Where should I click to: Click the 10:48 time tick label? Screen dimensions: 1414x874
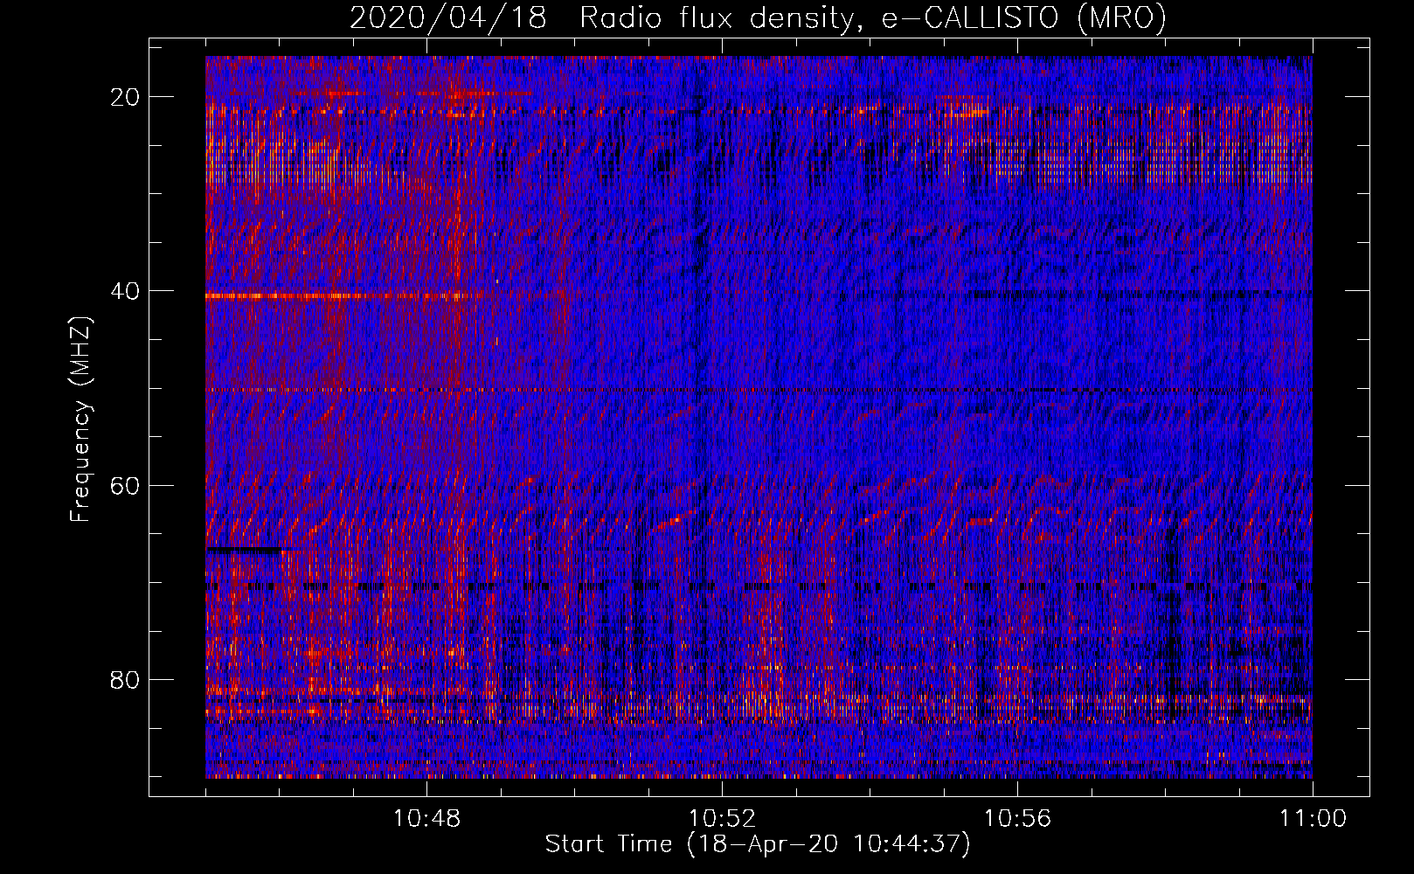[427, 819]
